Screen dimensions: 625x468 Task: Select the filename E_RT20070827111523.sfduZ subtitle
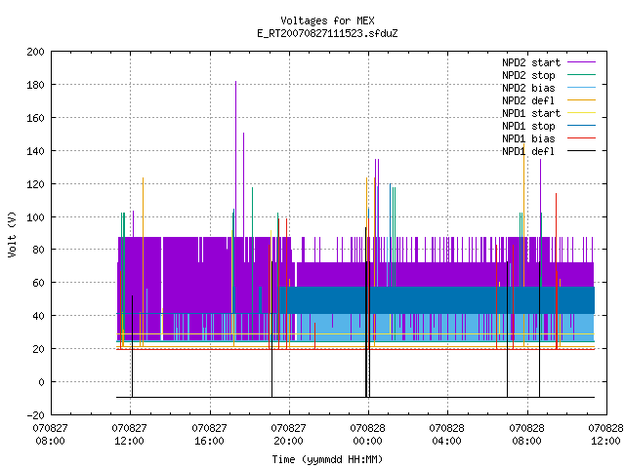click(327, 33)
